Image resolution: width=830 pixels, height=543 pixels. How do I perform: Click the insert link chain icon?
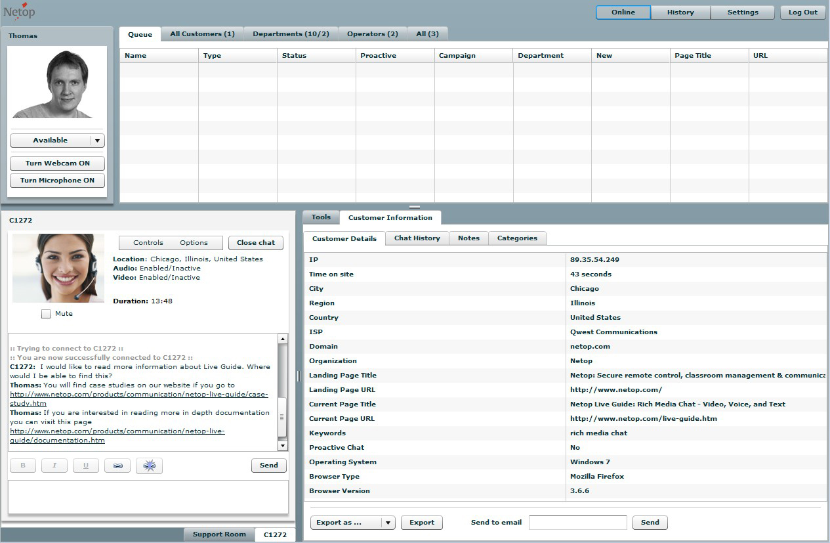pos(117,466)
